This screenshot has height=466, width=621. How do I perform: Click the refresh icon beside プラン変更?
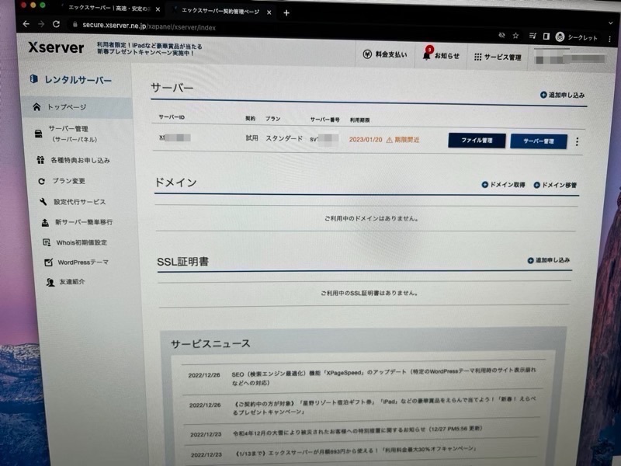click(42, 181)
